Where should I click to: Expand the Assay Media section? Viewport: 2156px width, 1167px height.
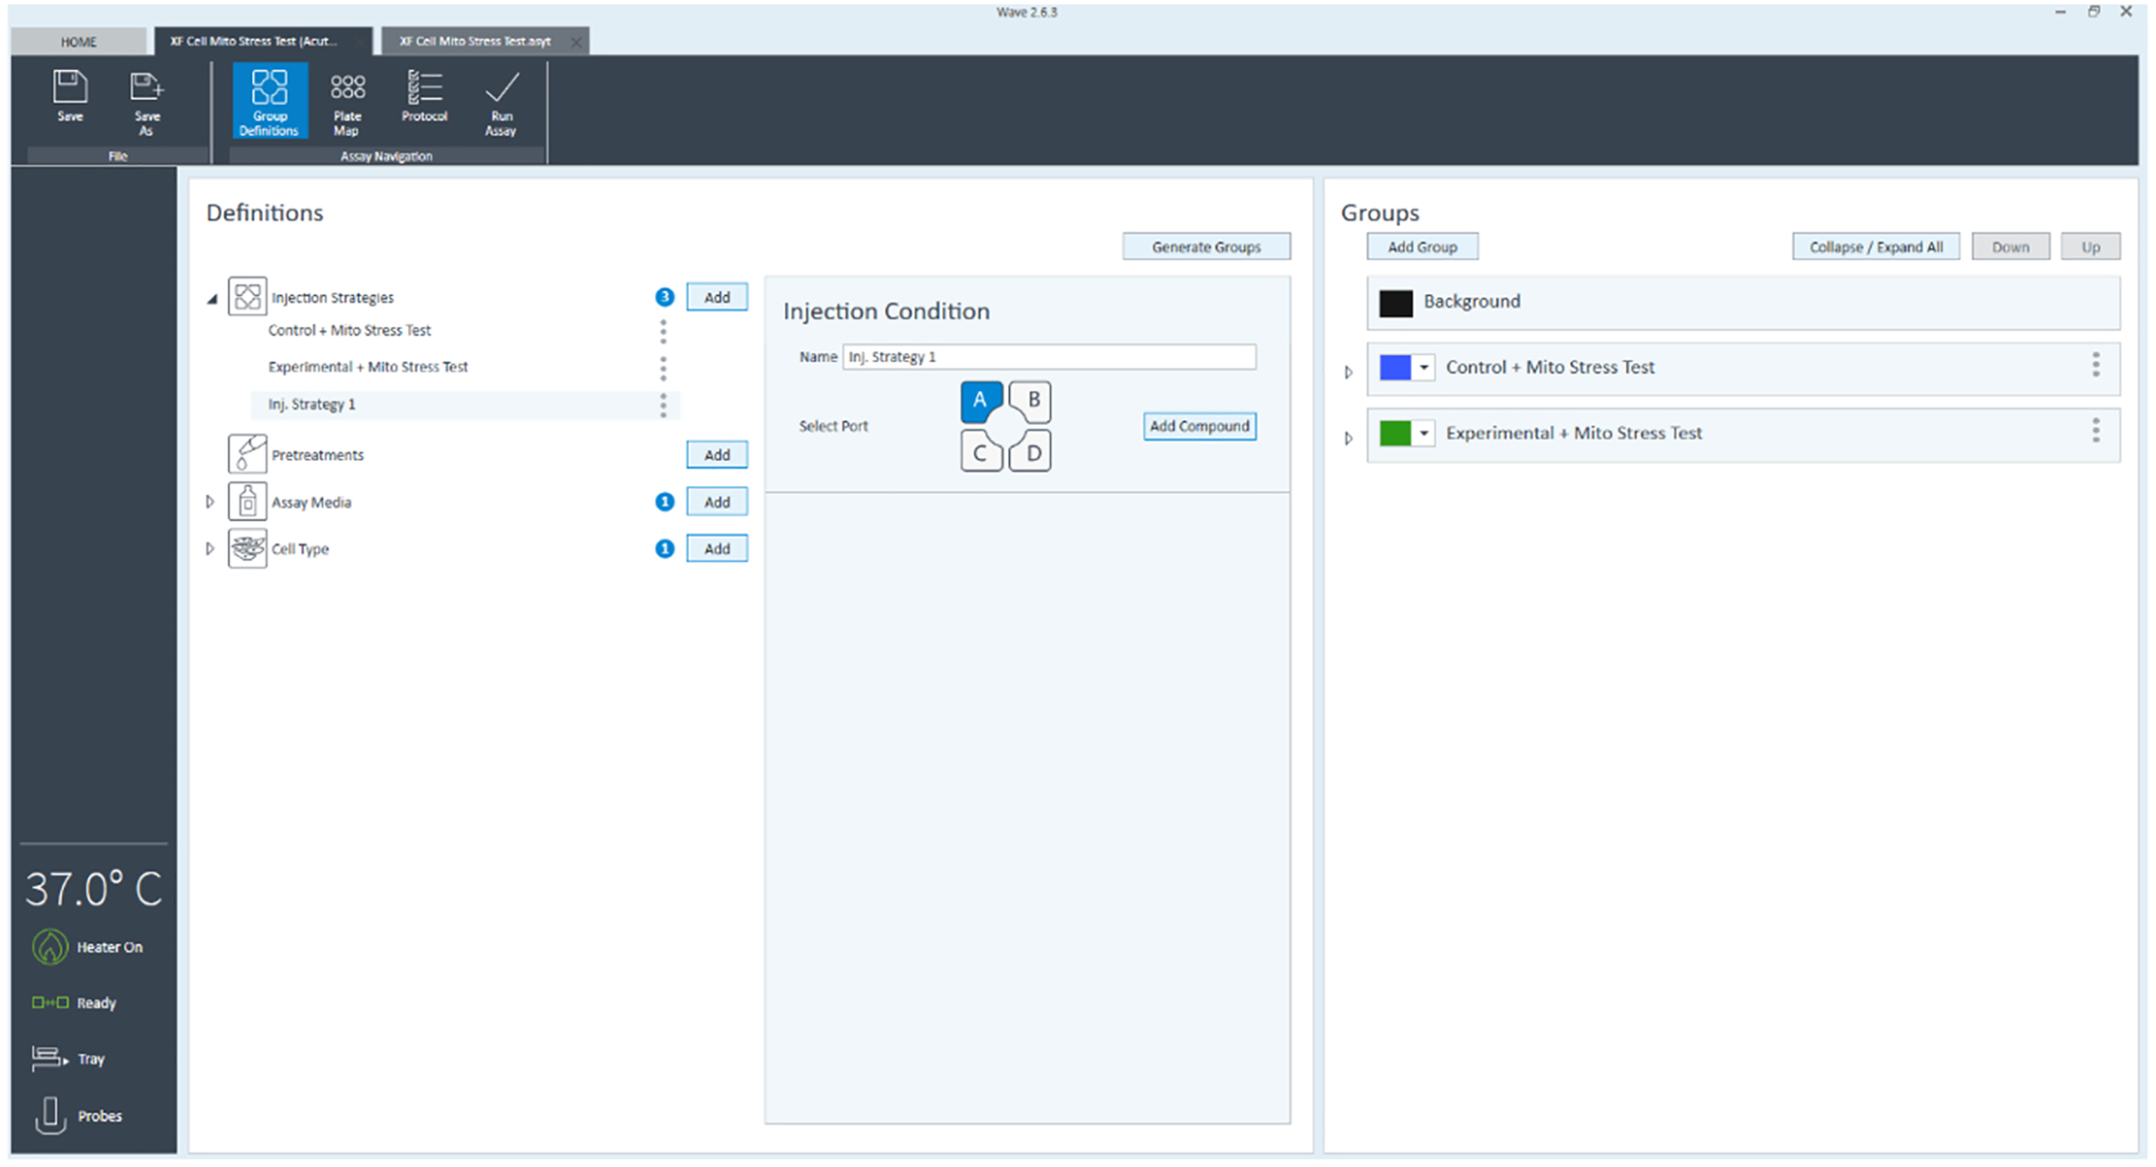click(210, 502)
